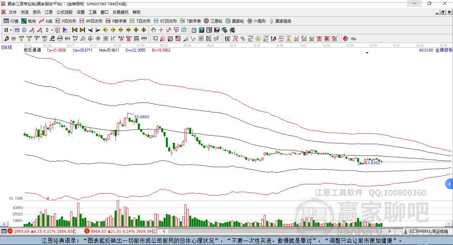Open the 浏览 menu
Viewport: 453px width, 245px height.
[x=25, y=12]
